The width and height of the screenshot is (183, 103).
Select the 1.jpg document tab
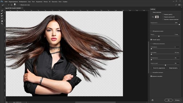point(13,8)
